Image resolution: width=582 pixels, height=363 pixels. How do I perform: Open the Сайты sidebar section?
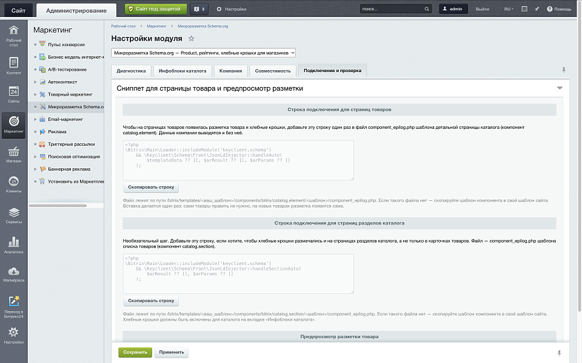pos(14,94)
